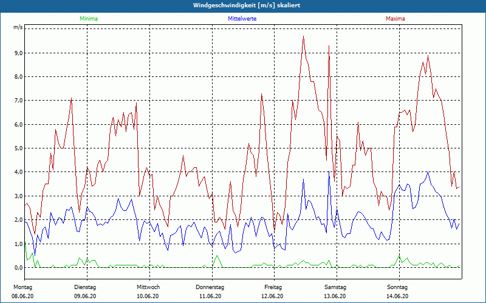Click the 'Sonntag' day label

coord(397,287)
